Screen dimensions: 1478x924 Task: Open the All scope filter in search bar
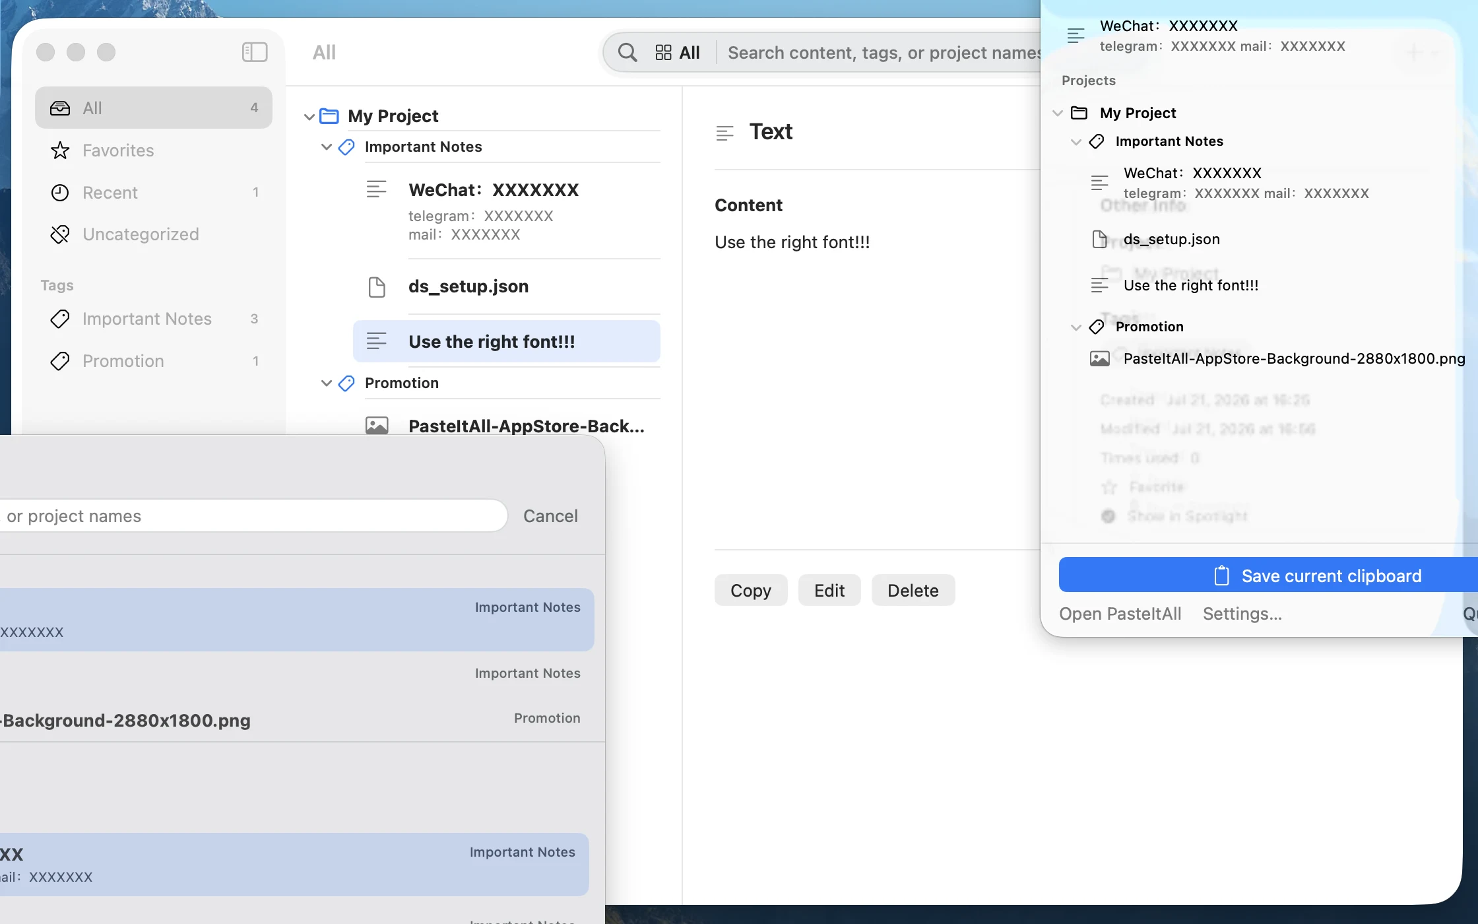678,53
